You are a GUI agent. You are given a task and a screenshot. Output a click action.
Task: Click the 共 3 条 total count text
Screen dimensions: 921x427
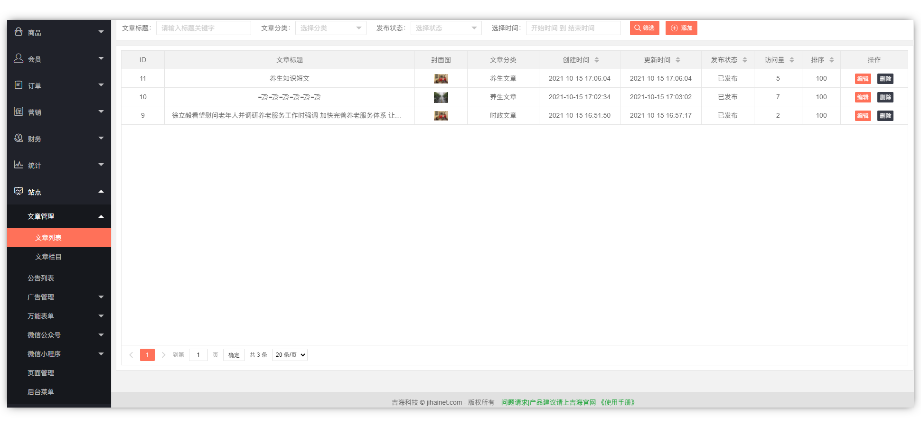click(x=258, y=355)
